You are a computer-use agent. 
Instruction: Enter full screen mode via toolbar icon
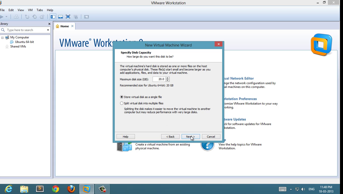coord(68,17)
